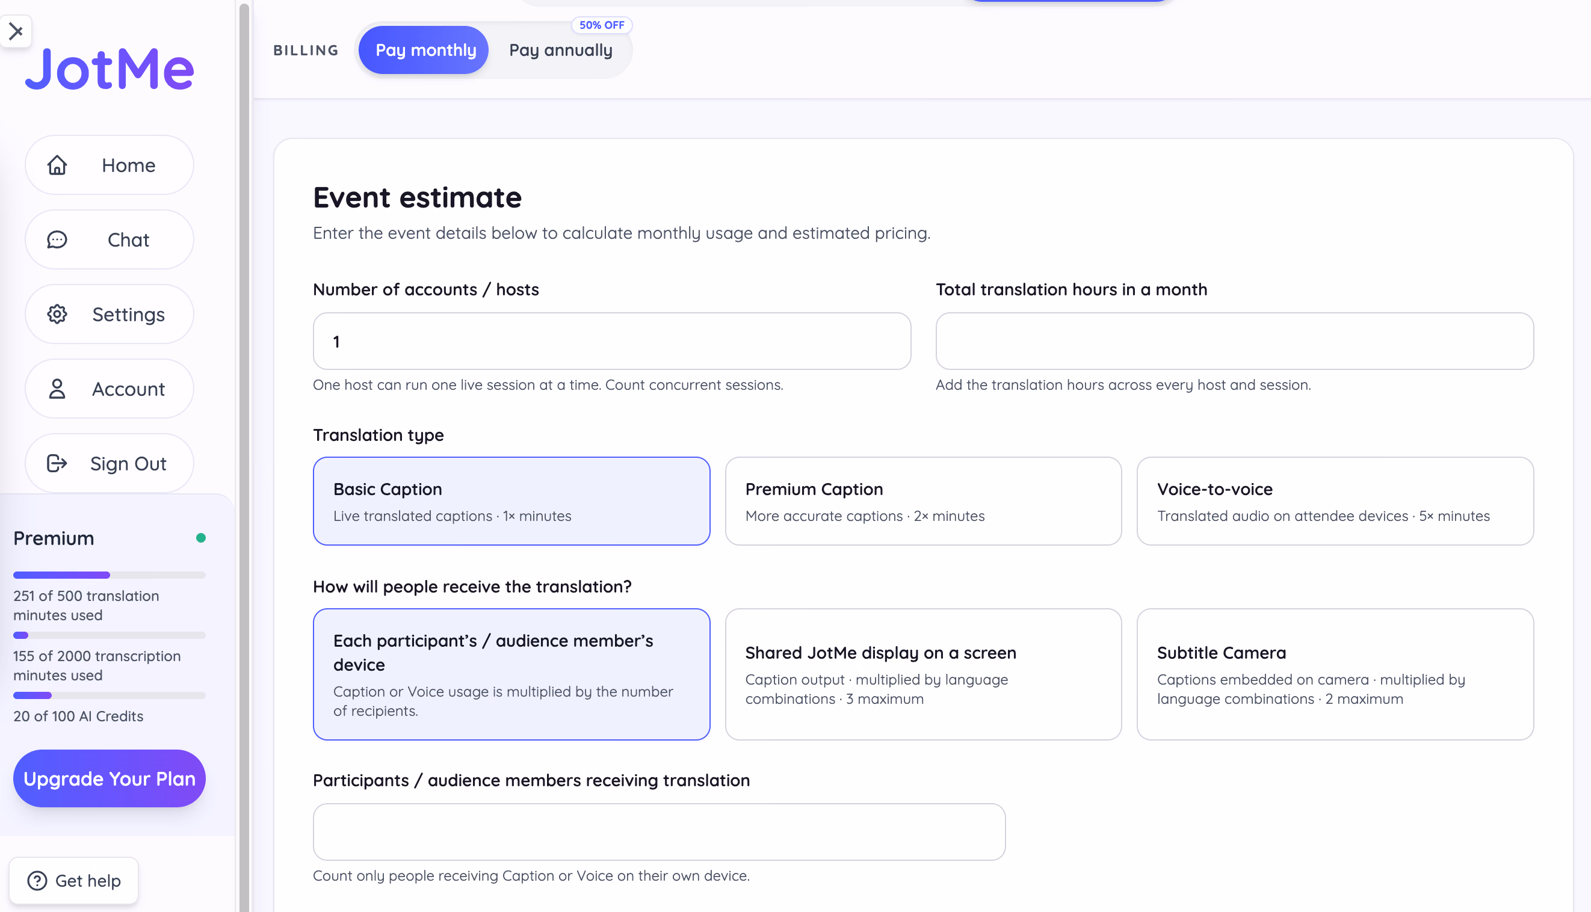The height and width of the screenshot is (912, 1591).
Task: Click Upgrade Your Plan button
Action: click(x=110, y=778)
